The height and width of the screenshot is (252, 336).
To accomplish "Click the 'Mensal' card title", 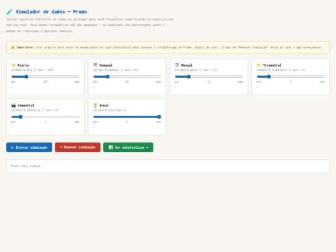I will point(187,65).
